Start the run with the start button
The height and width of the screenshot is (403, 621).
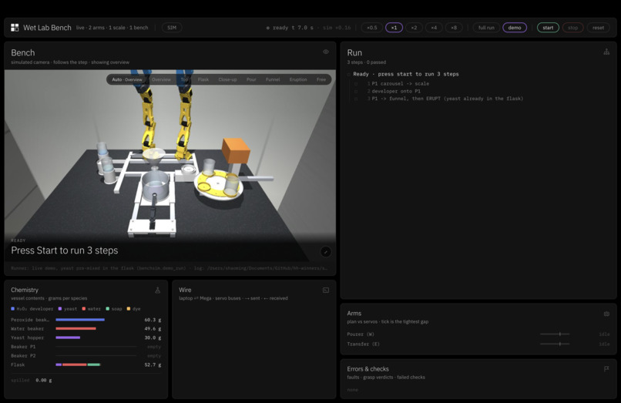pyautogui.click(x=548, y=28)
